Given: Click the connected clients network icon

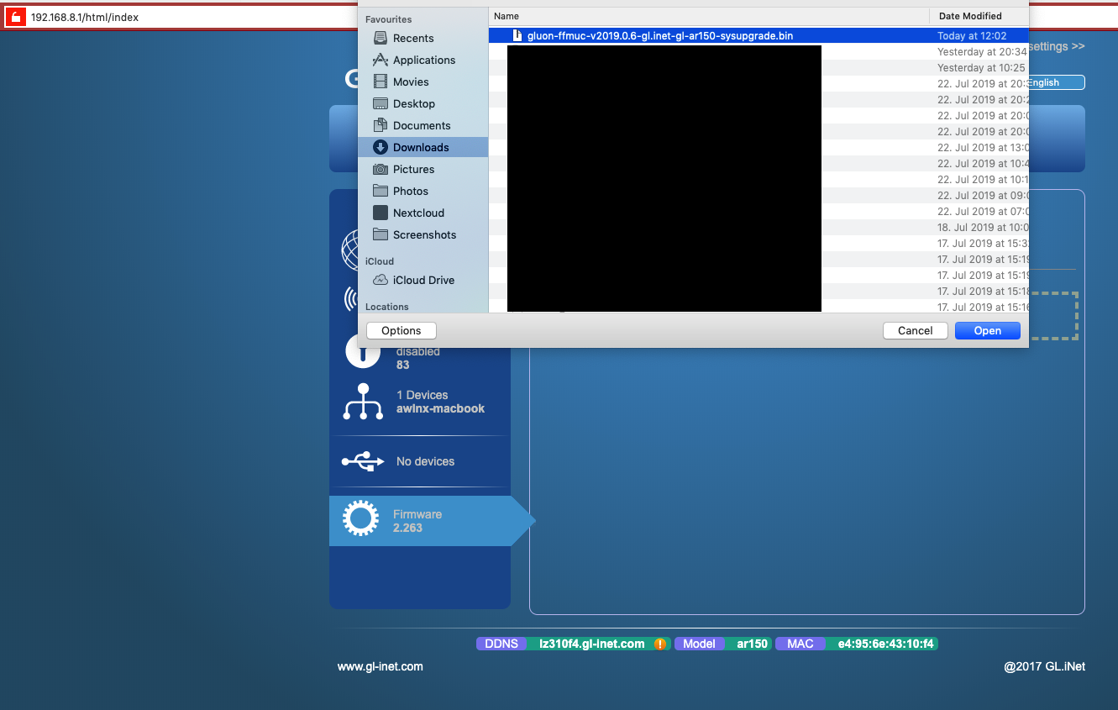Looking at the screenshot, I should 363,402.
